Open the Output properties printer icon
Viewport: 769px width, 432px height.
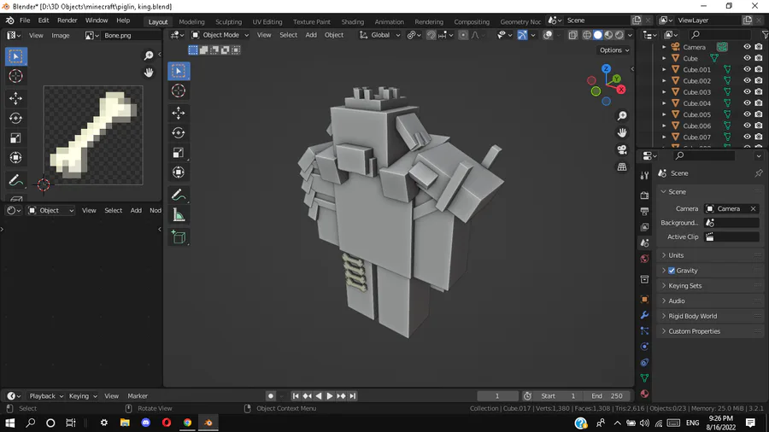pos(644,211)
